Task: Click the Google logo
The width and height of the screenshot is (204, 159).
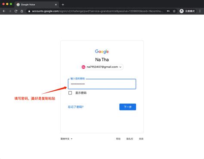Action: click(102, 52)
